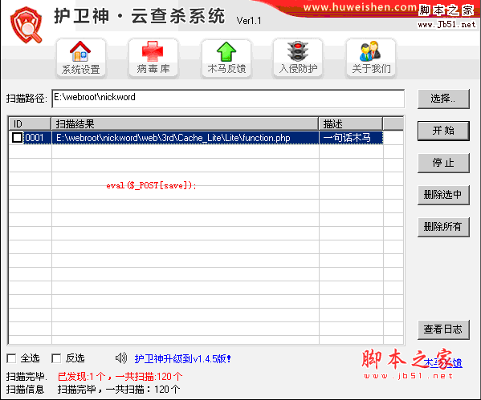The height and width of the screenshot is (400, 481).
Task: Open the 病毒库 virus database icon
Action: (x=153, y=58)
